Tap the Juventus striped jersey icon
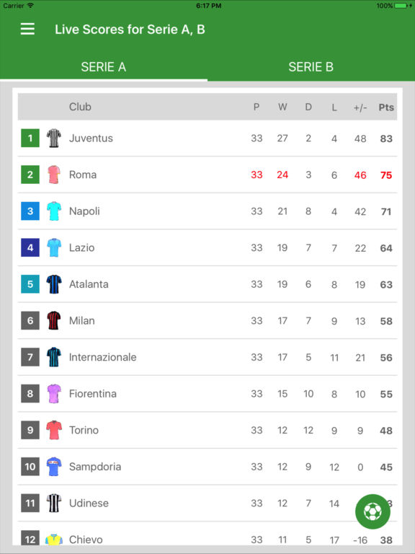415x554 pixels. coord(53,138)
